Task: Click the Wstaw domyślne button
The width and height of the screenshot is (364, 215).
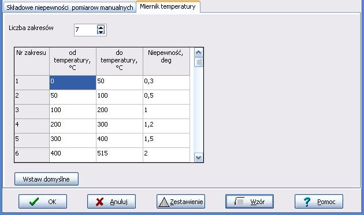Action: (x=46, y=179)
